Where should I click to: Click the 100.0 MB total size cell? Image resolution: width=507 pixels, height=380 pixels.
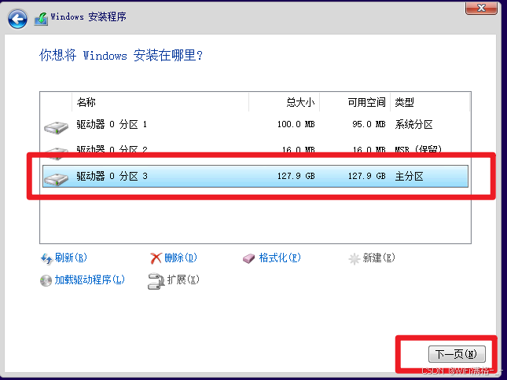pos(296,124)
